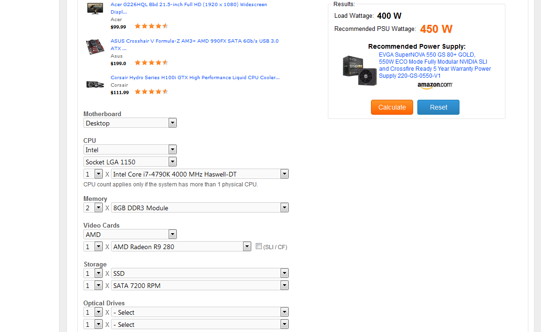Open EVGA SuperNOVA 550 GS power supply link
This screenshot has height=332, width=541.
pyautogui.click(x=435, y=65)
